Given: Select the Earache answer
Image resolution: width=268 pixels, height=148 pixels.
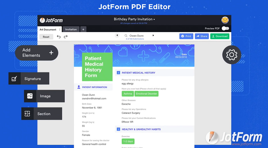Looking at the screenshot, I should [126, 104].
